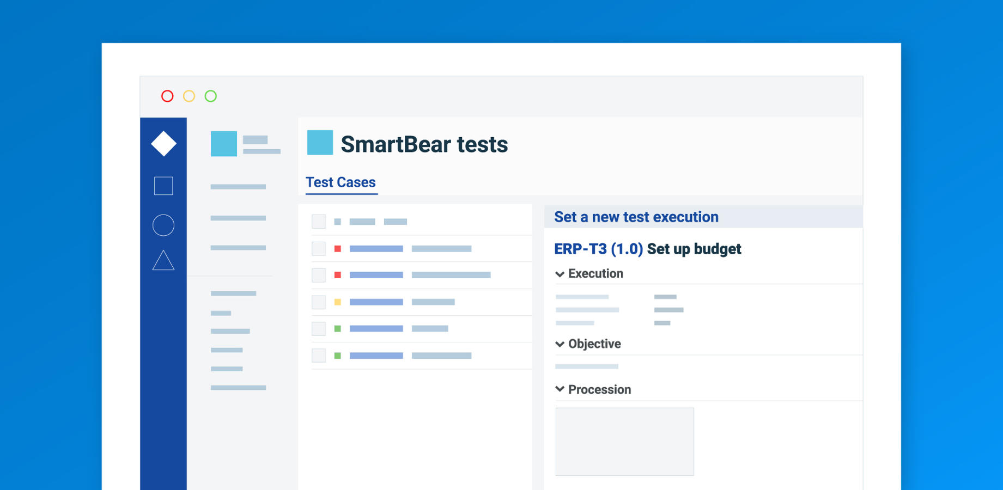Screen dimensions: 1003x490
Task: Open the circle outline icon in the sidebar
Action: 163,225
